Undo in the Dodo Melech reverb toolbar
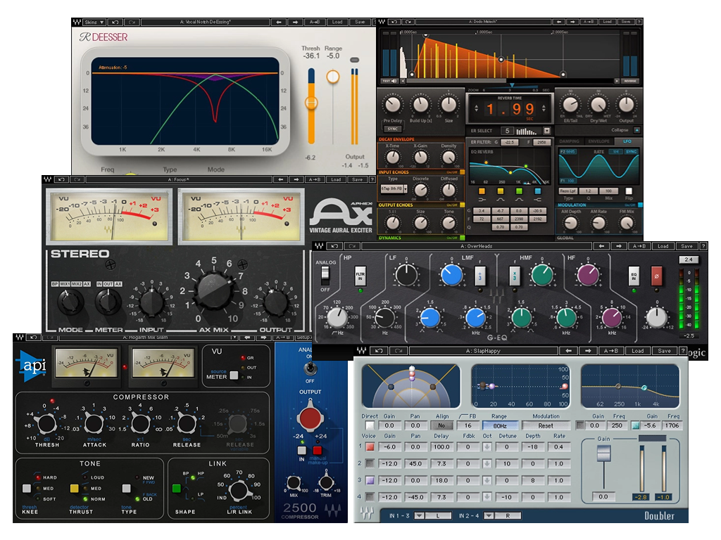The image size is (721, 540). click(x=394, y=22)
